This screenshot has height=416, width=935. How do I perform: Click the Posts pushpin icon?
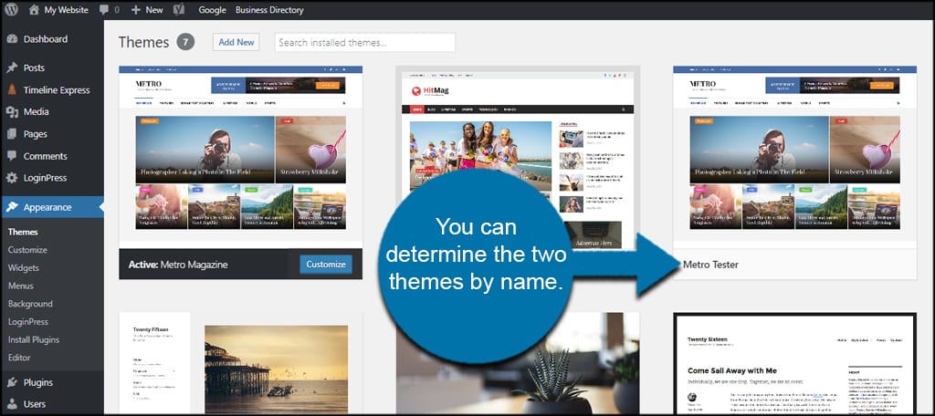(x=12, y=68)
